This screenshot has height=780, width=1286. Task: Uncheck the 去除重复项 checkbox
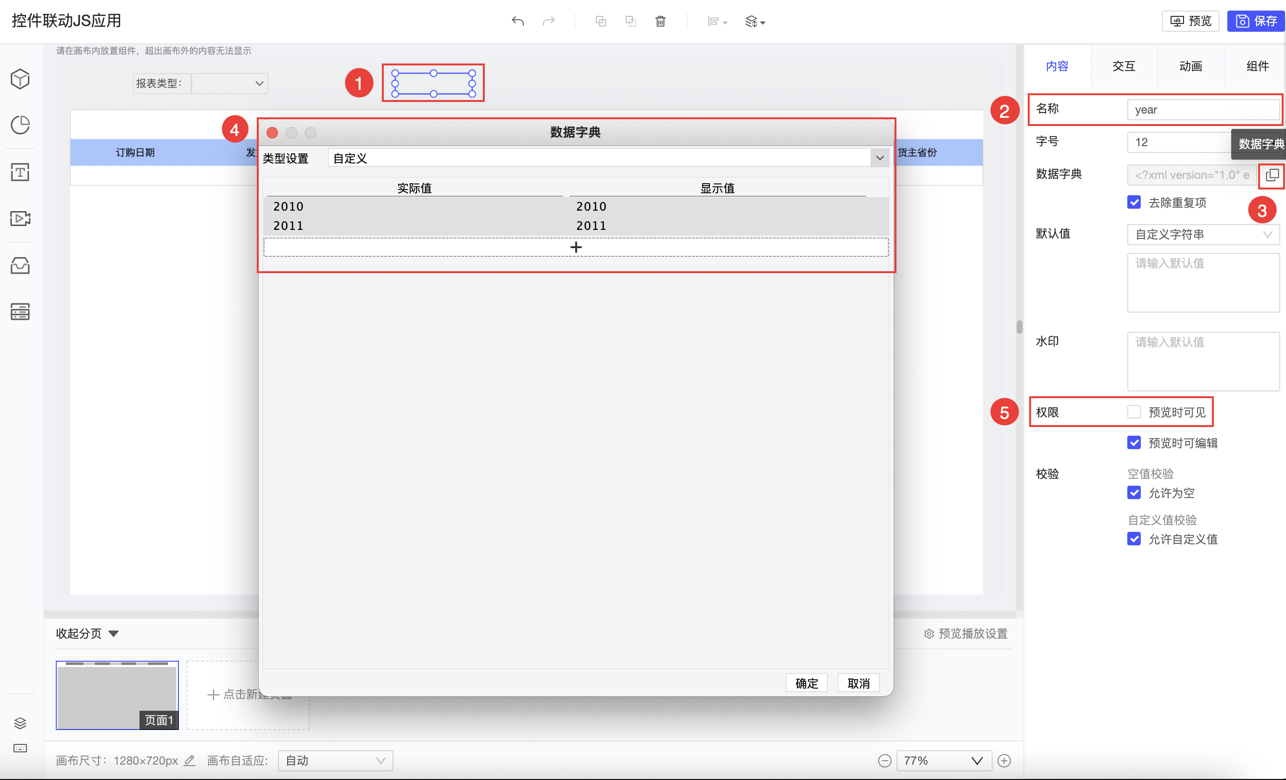(x=1134, y=202)
